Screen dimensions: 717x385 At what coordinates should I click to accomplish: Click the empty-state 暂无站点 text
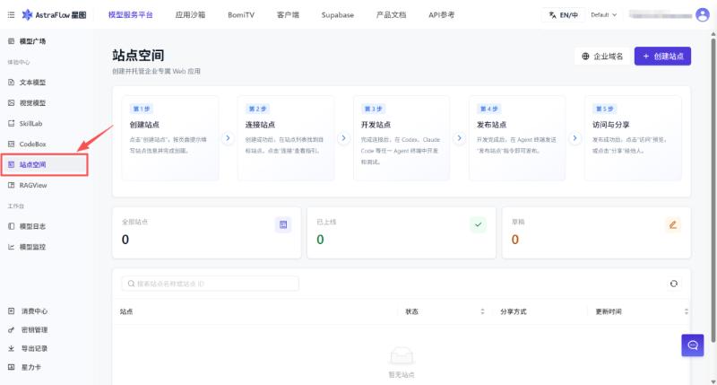coord(402,375)
